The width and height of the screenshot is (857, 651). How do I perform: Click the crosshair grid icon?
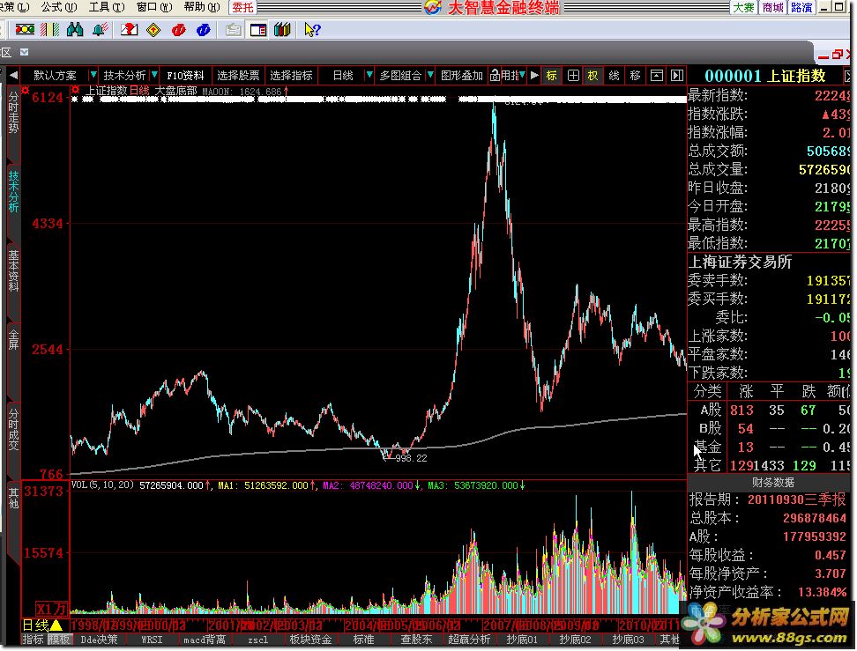pos(573,76)
